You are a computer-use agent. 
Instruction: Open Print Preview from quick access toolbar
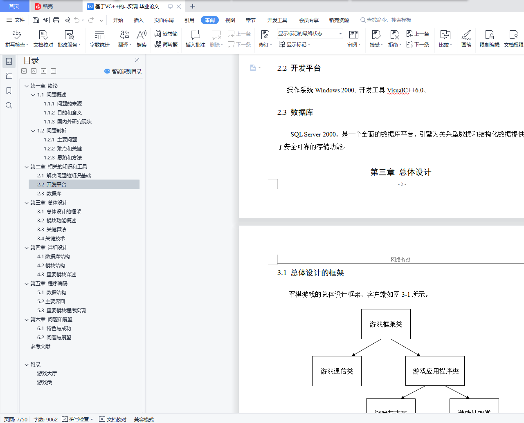pos(66,20)
